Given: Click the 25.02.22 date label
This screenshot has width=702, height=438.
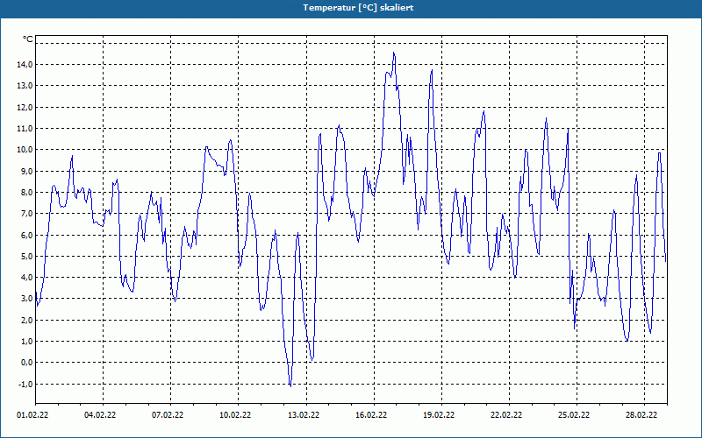Looking at the screenshot, I should tap(574, 415).
